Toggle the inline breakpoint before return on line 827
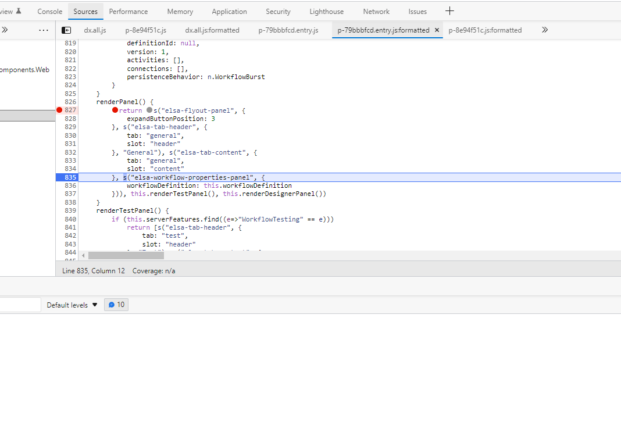The image size is (621, 425). tap(116, 110)
